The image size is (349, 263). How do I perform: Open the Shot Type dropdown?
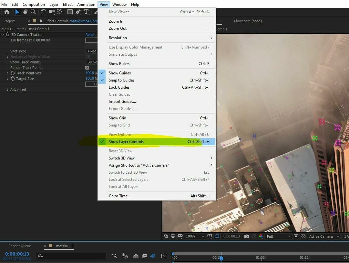(91, 51)
